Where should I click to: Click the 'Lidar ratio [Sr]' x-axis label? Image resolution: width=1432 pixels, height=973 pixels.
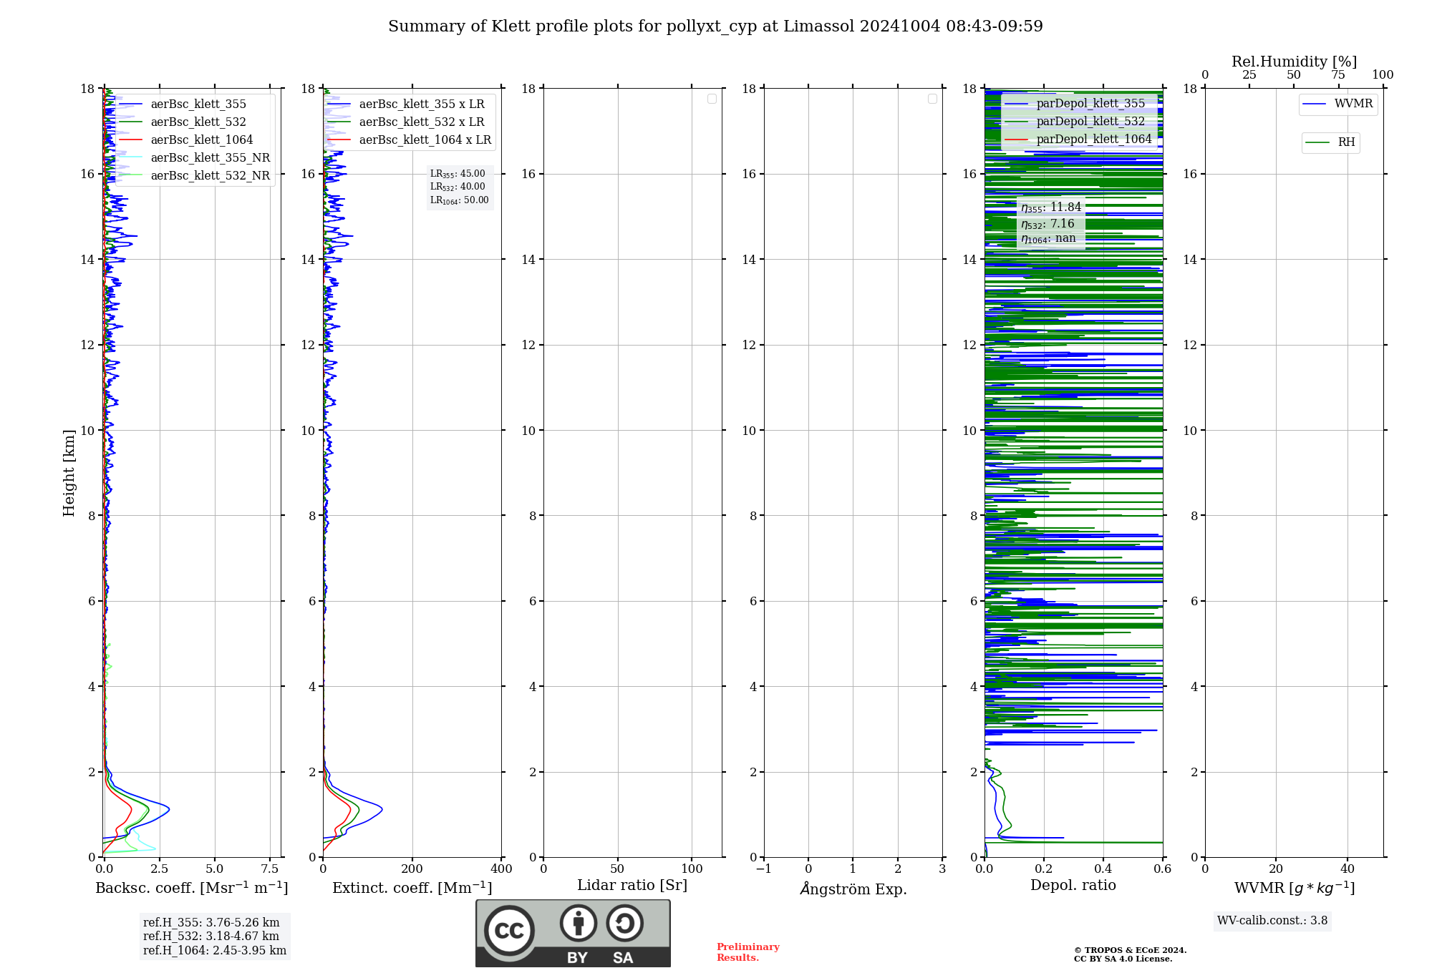(632, 886)
